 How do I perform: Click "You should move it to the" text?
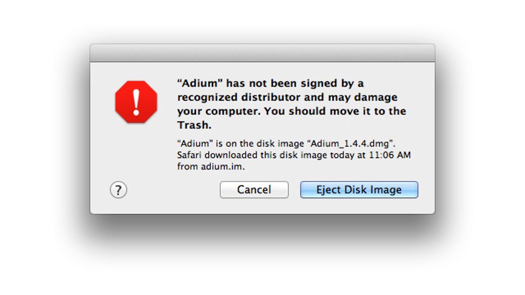[335, 111]
